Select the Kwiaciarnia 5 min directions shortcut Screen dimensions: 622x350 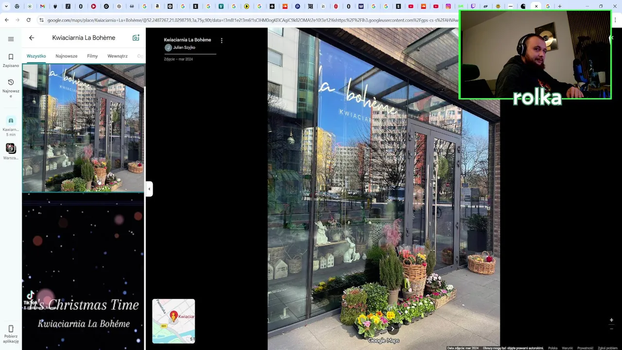point(11,126)
